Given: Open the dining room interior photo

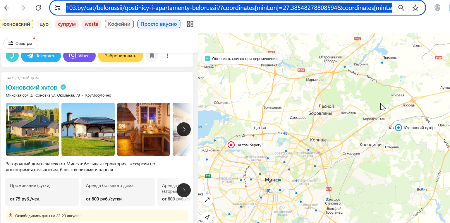Looking at the screenshot, I should tap(144, 129).
